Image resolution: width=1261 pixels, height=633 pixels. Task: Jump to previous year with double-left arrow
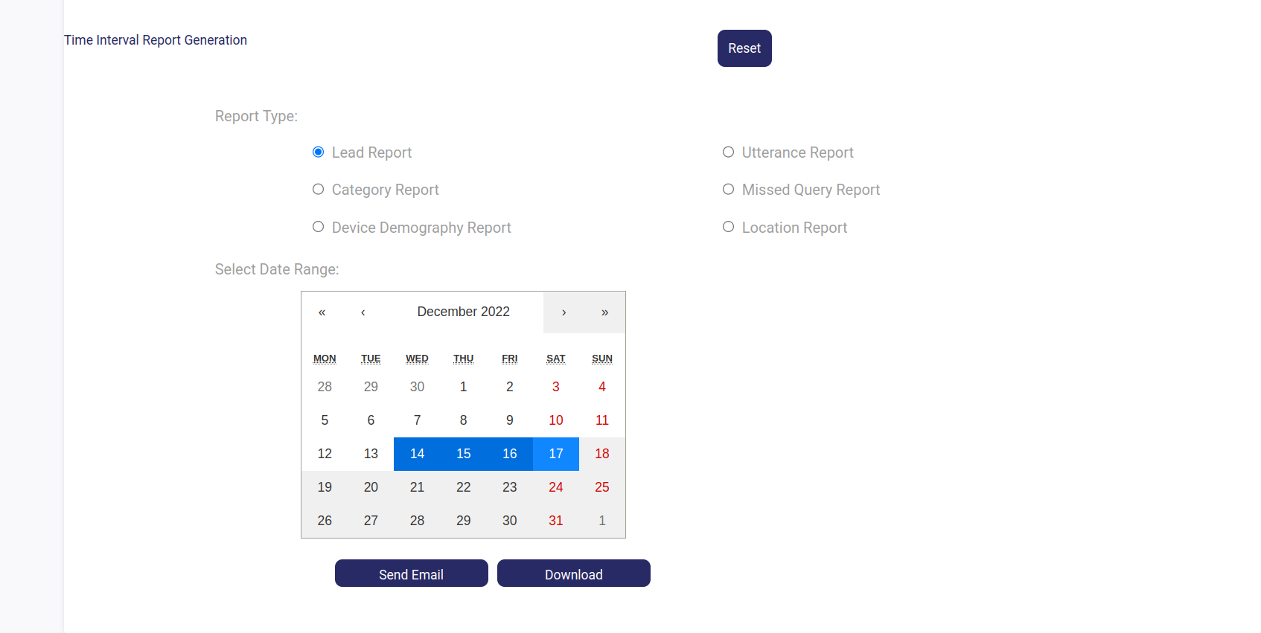[x=322, y=312]
